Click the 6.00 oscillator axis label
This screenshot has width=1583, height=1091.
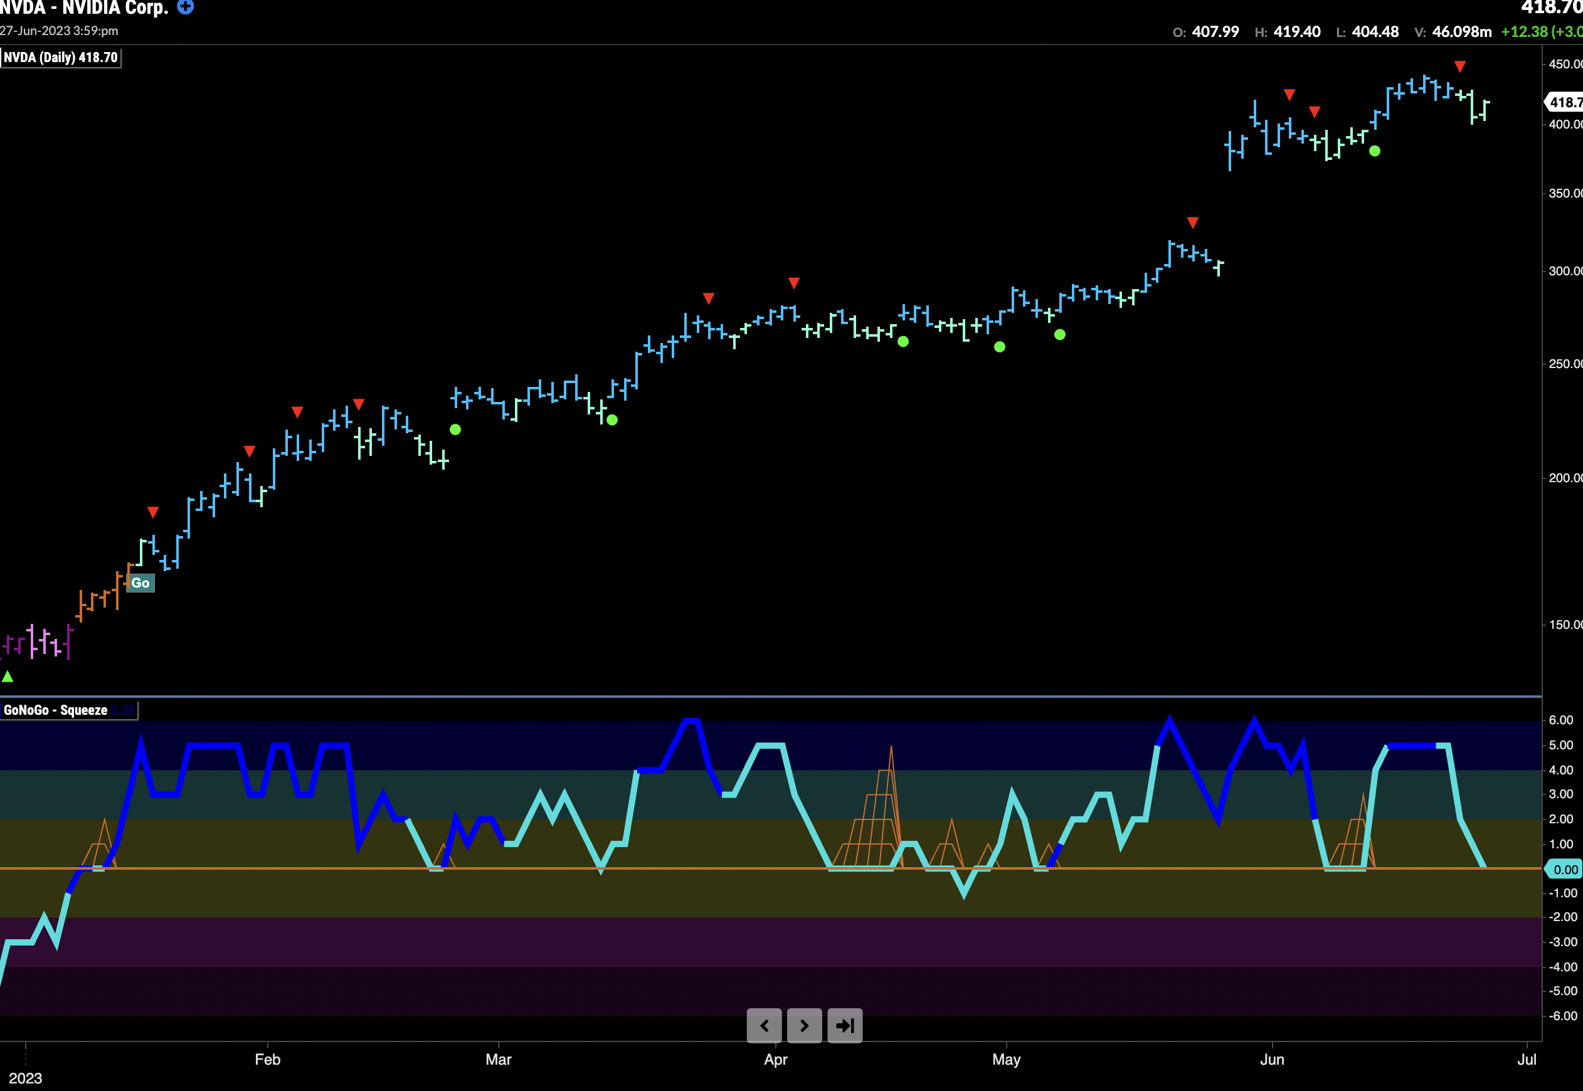1561,720
